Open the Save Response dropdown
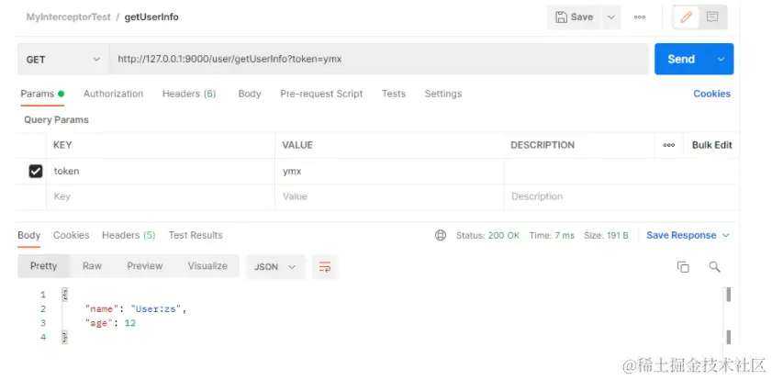The image size is (772, 380). (x=688, y=235)
